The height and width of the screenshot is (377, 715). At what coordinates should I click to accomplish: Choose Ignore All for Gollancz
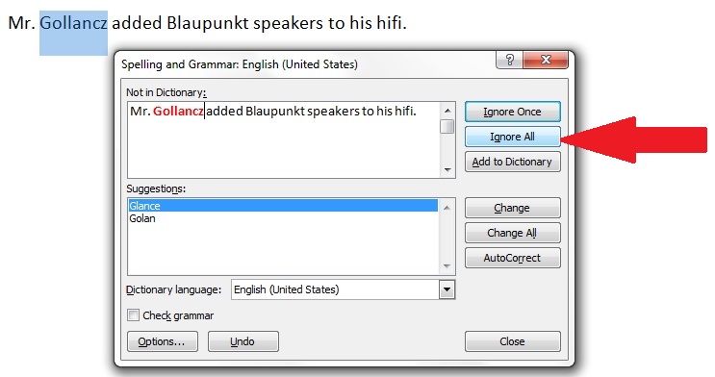click(513, 137)
